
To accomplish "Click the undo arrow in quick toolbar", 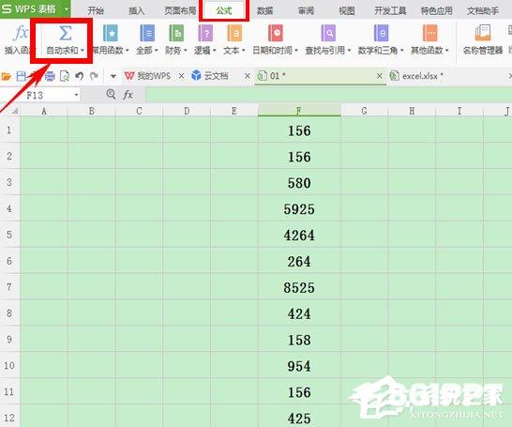I will (x=79, y=76).
